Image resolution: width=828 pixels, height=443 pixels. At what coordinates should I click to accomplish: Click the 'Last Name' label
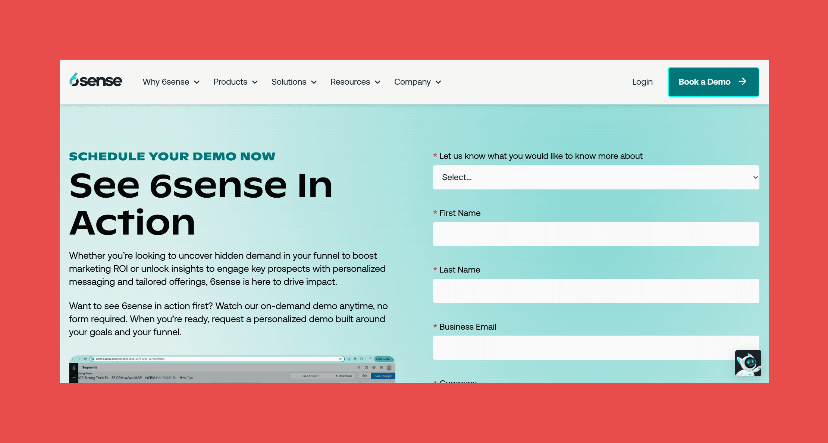tap(460, 270)
